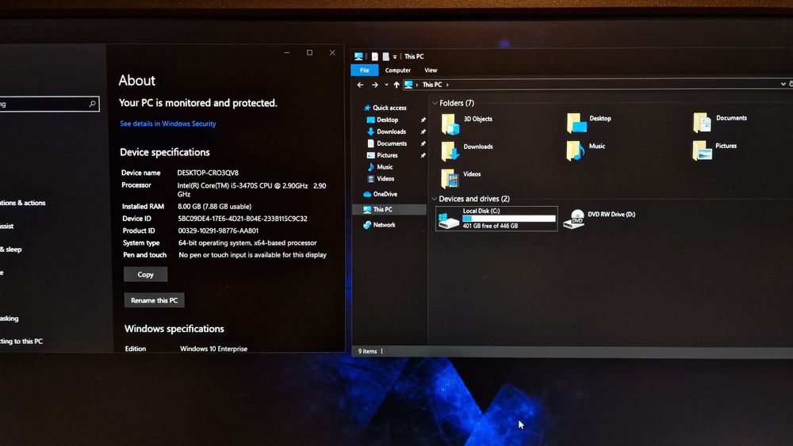Open Recent locations dropdown arrow
The image size is (793, 446).
pyautogui.click(x=386, y=85)
